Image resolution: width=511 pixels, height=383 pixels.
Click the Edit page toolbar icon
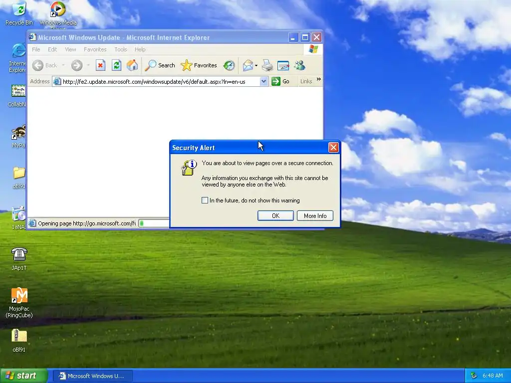[x=283, y=65]
